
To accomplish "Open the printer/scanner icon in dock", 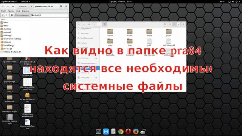I will [x=143, y=131].
